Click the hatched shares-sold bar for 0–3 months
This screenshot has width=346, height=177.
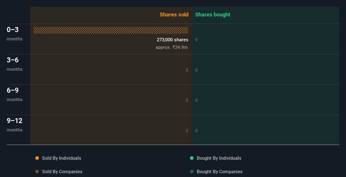pyautogui.click(x=111, y=30)
